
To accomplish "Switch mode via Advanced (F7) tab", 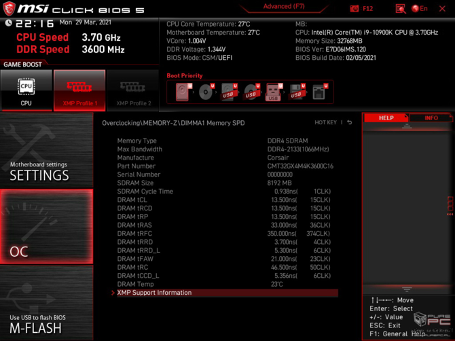I will [284, 6].
